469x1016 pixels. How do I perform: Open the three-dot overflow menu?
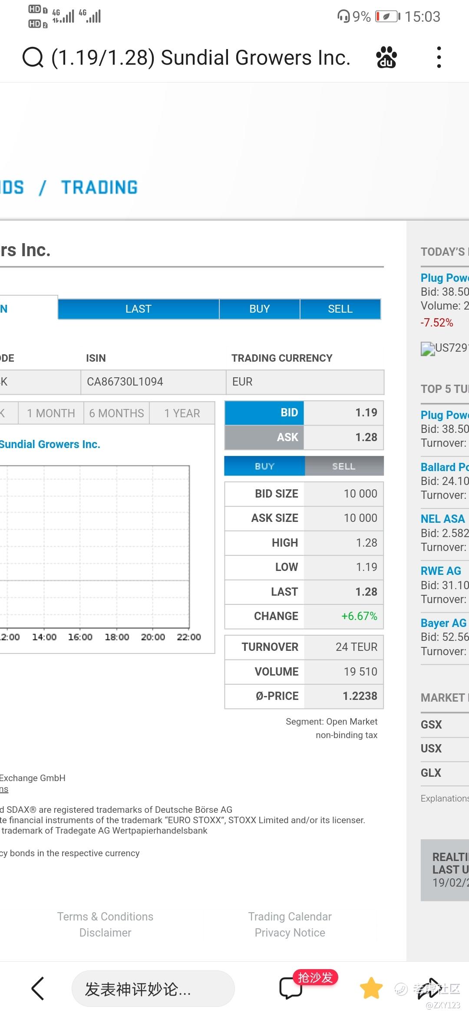[439, 57]
